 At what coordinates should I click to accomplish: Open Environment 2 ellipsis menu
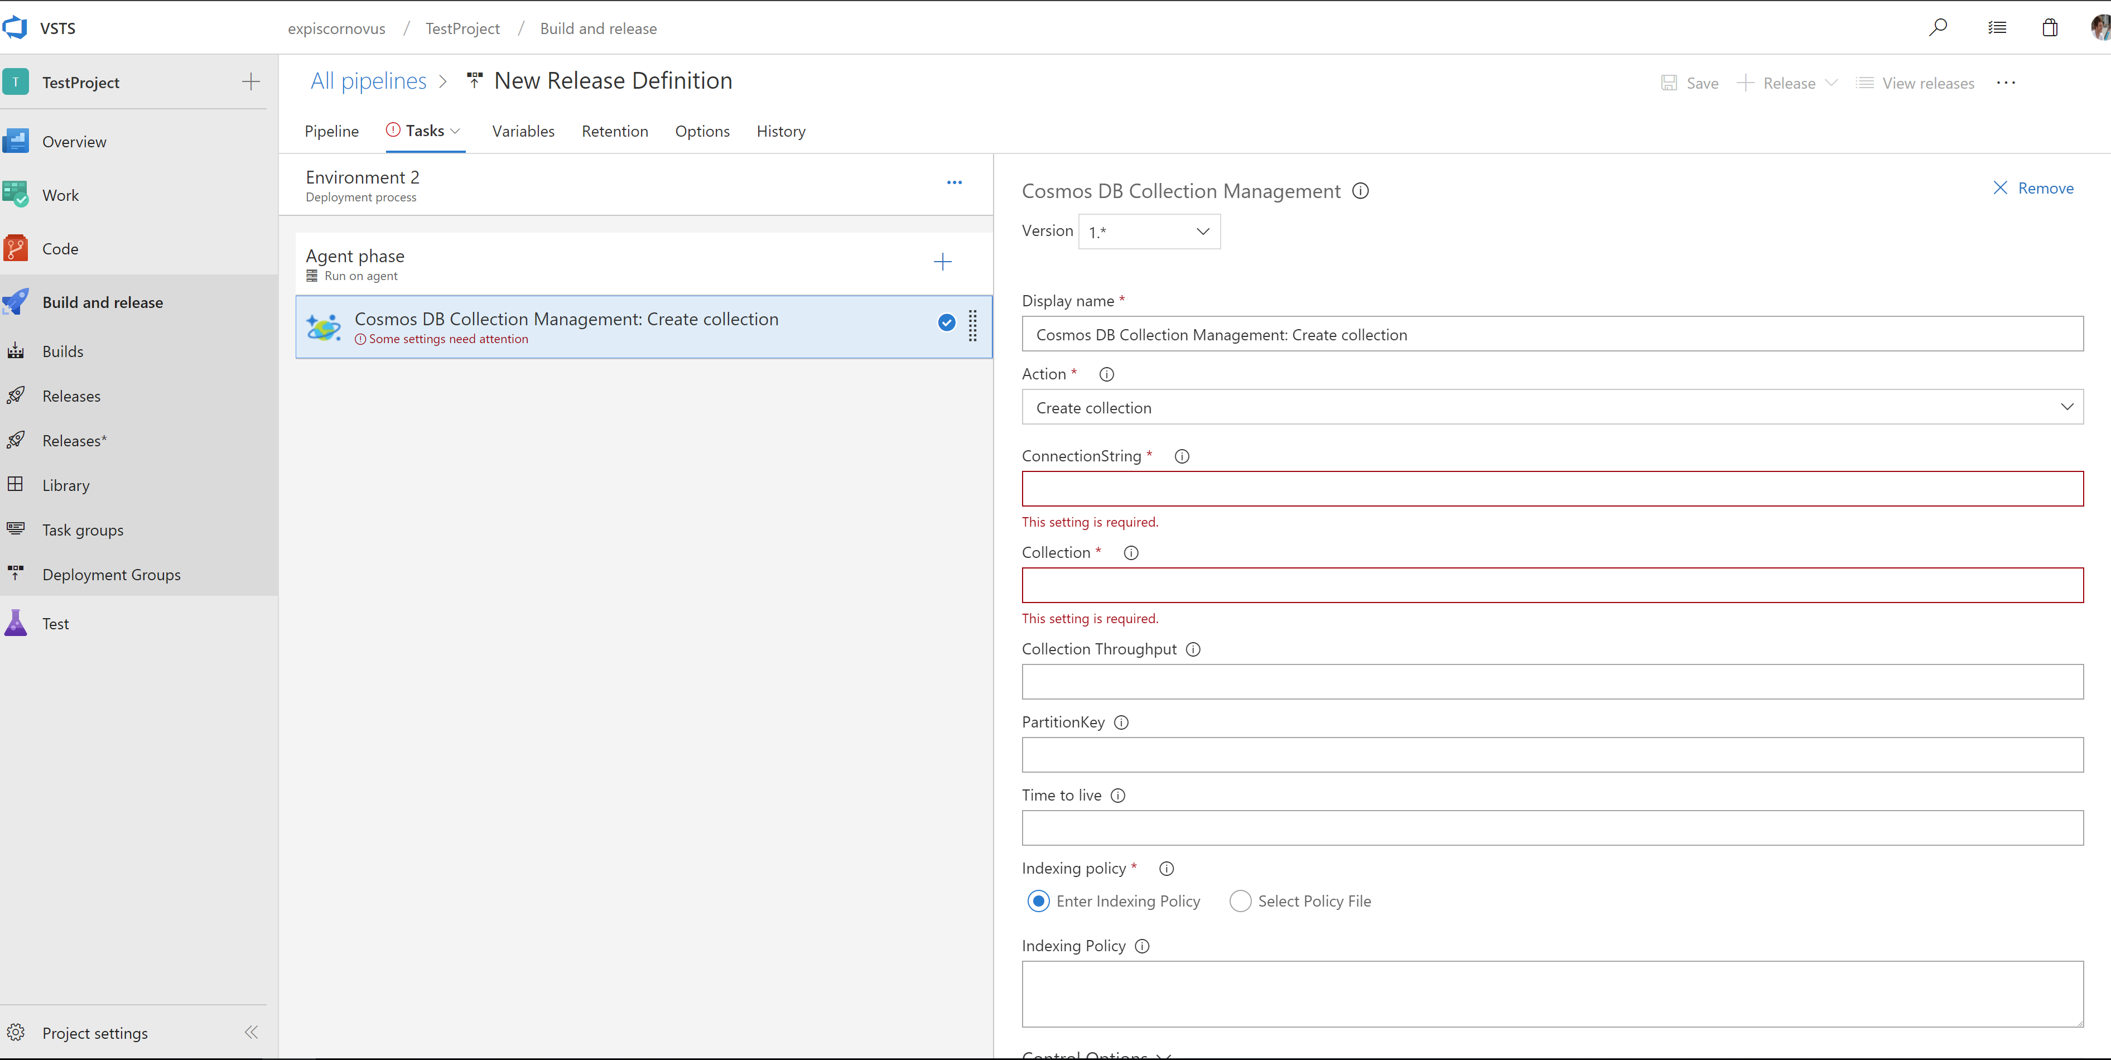coord(954,183)
